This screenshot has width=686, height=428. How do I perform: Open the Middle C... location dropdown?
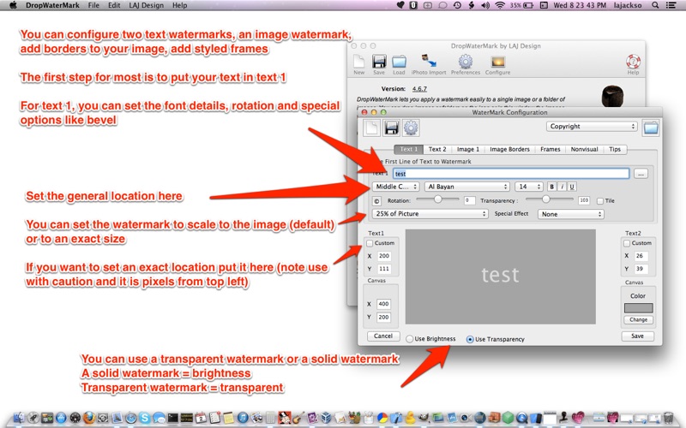pyautogui.click(x=396, y=187)
